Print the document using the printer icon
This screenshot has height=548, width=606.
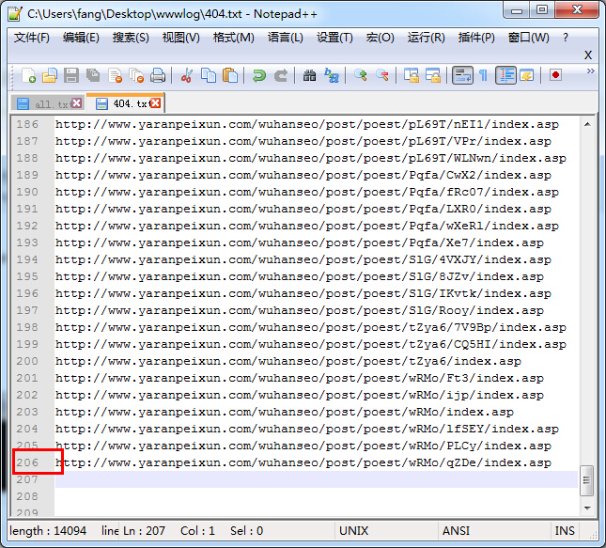pos(158,75)
